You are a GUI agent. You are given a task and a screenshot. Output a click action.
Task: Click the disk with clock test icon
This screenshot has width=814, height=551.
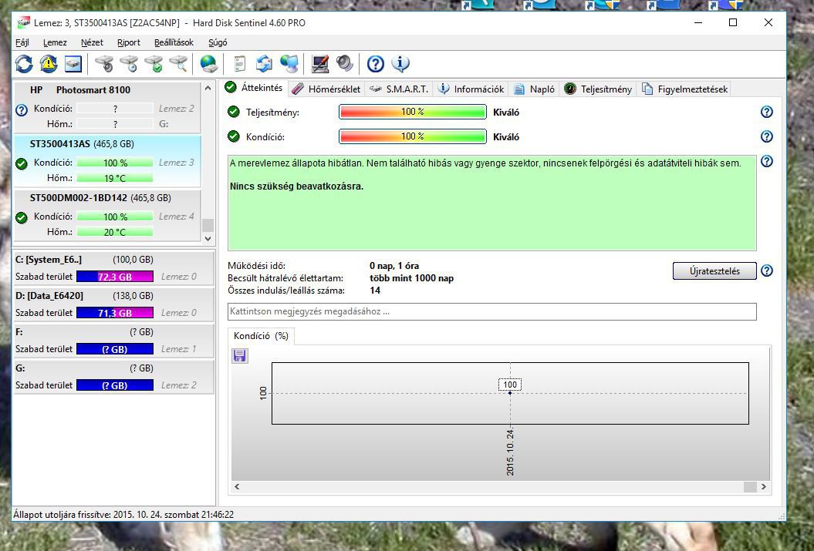(x=129, y=64)
